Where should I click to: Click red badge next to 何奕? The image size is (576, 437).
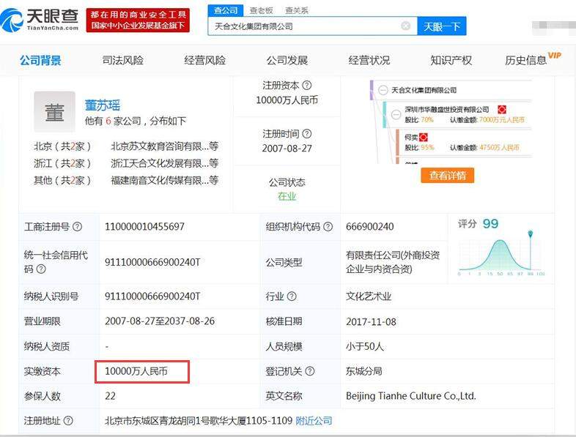(423, 137)
